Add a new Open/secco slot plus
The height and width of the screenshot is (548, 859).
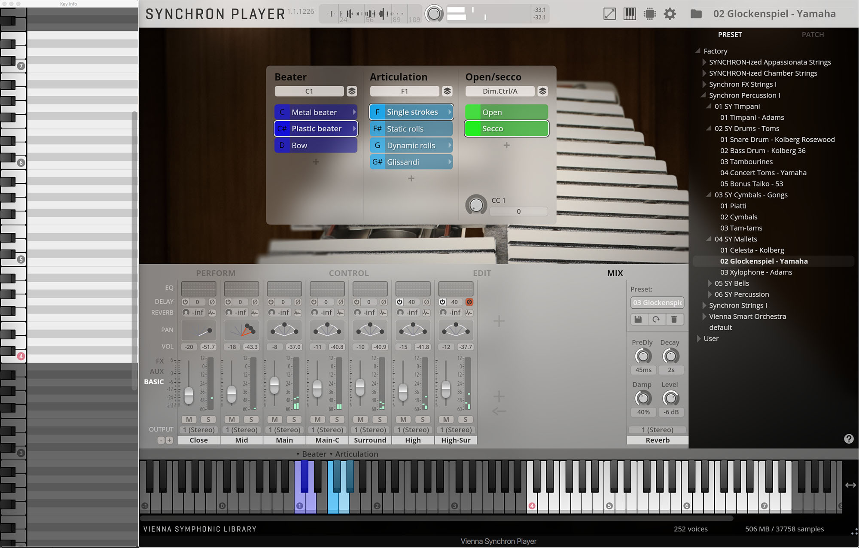coord(506,145)
